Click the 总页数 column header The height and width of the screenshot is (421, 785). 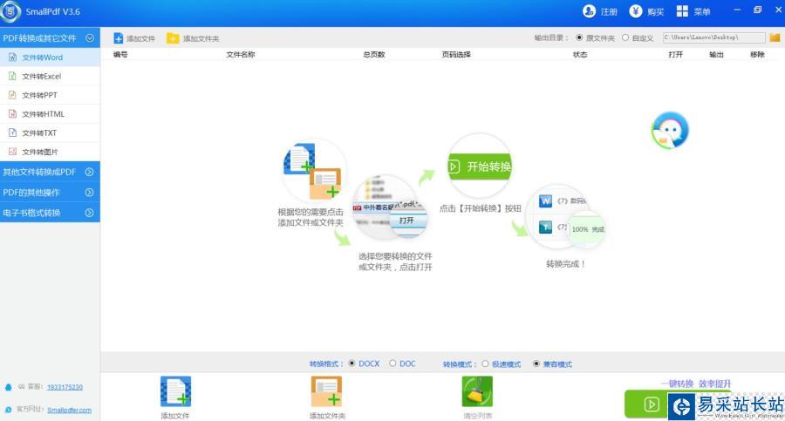point(374,54)
